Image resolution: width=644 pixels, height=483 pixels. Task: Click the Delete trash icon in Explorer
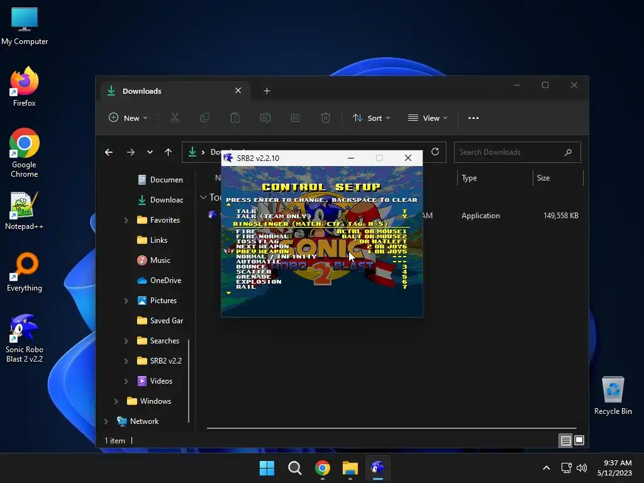tap(325, 118)
